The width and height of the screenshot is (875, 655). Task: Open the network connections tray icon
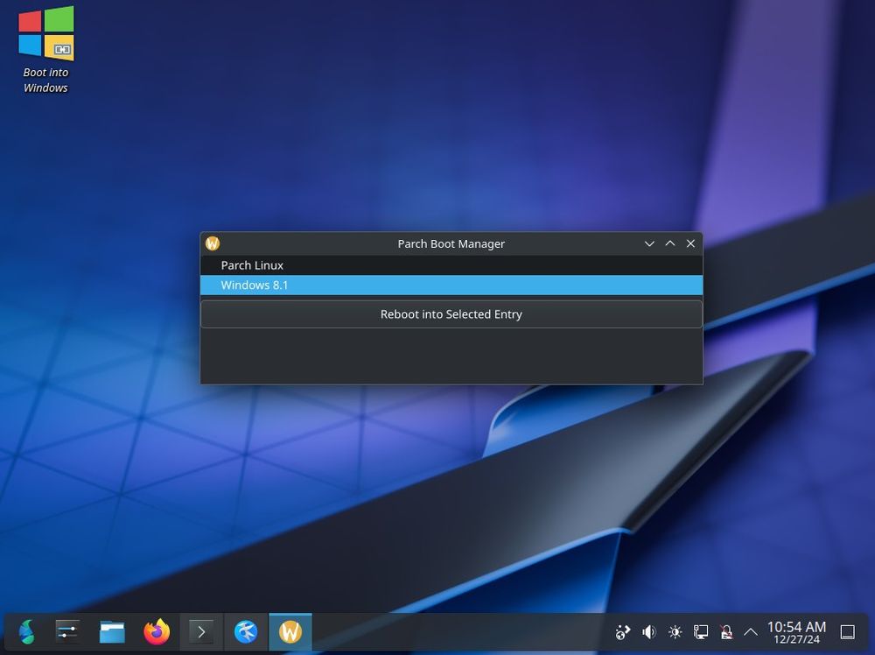pos(700,632)
